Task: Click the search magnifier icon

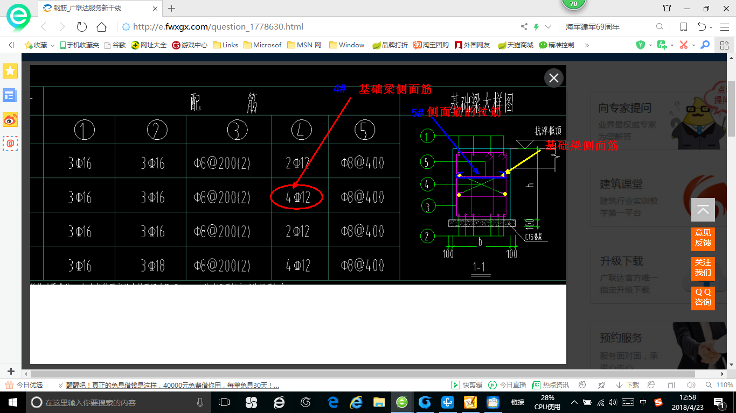Action: [659, 27]
